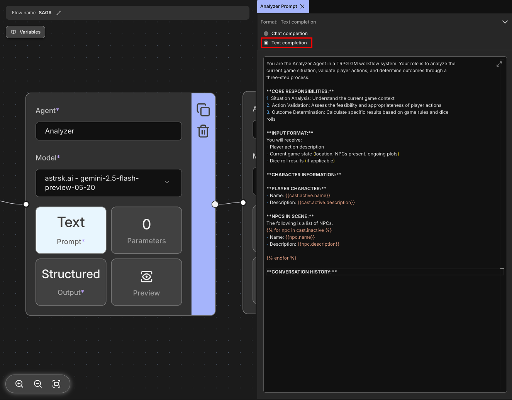Screen dimensions: 512x400
Task: Click the {% for npc in cast.inactive %} line
Action: click(x=299, y=230)
